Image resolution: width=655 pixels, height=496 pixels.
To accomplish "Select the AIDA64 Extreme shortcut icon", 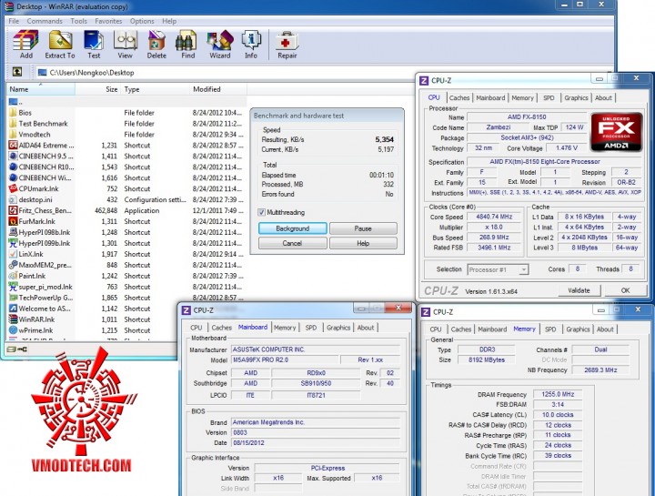I will 13,146.
